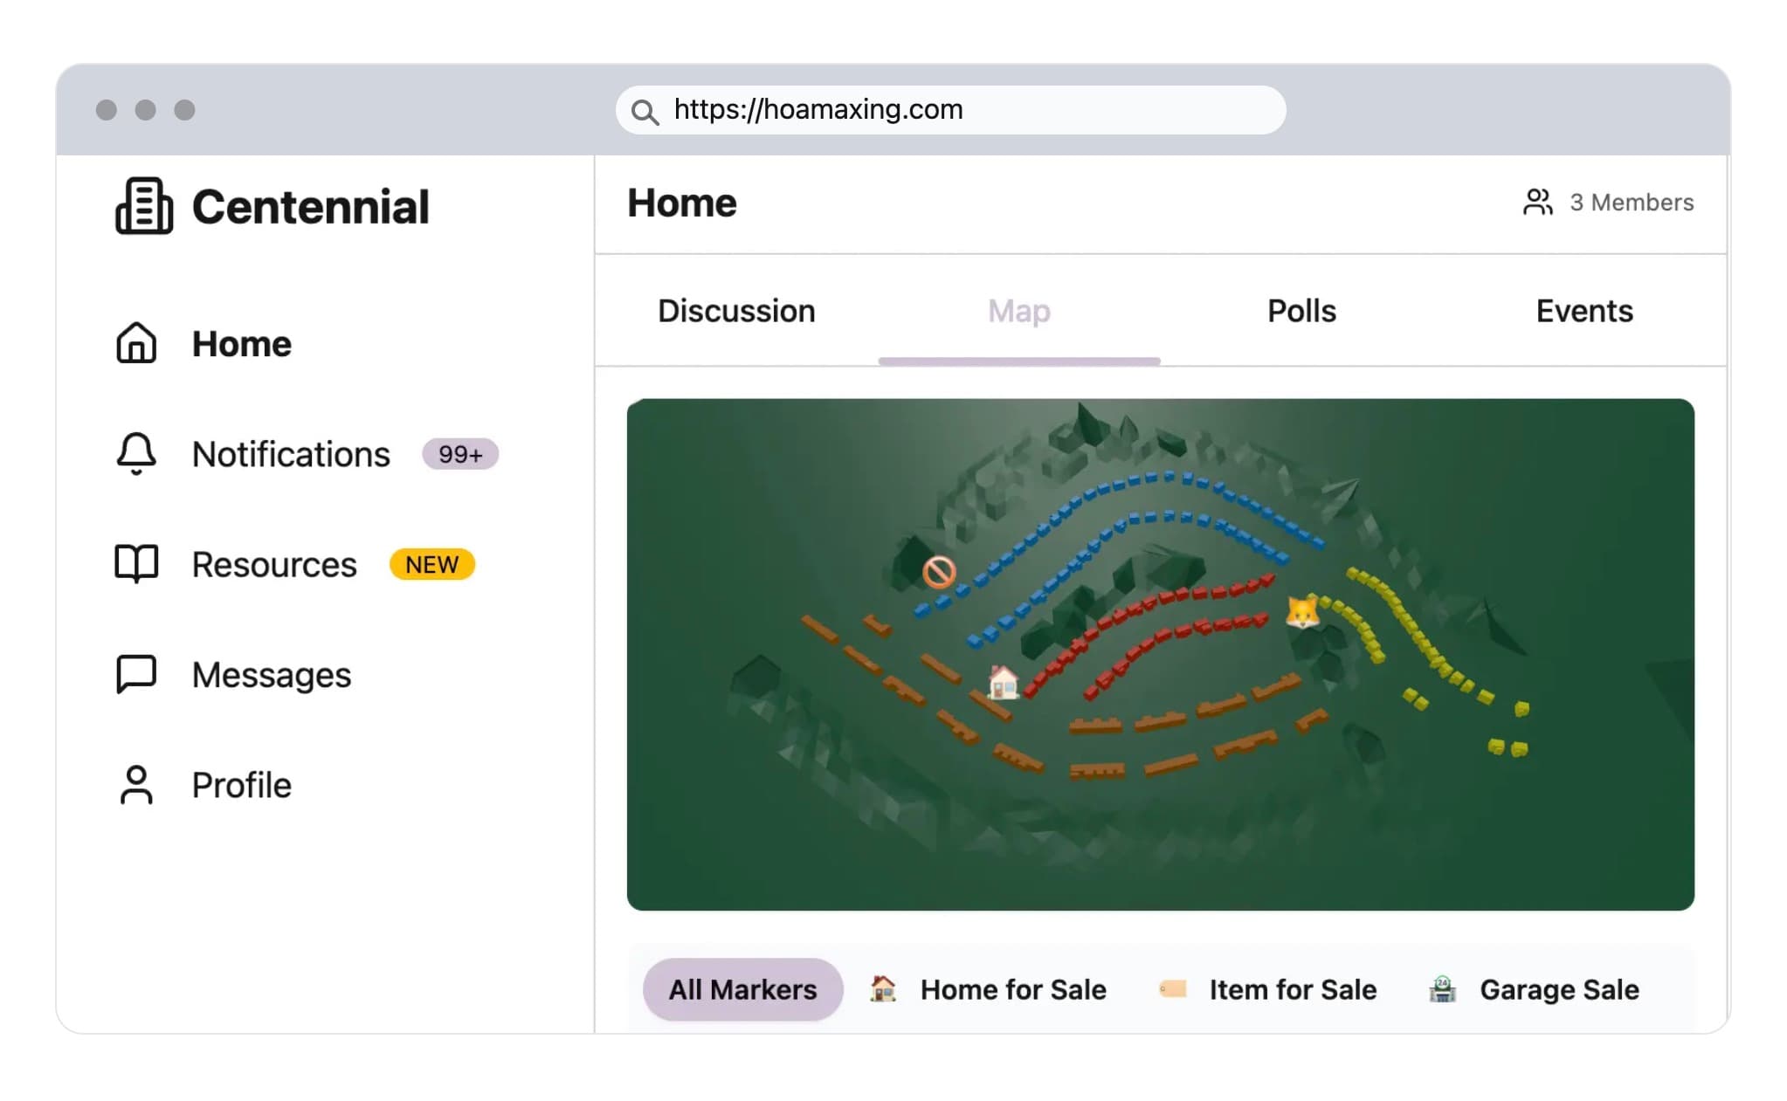This screenshot has width=1787, height=1101.
Task: Select the All Markers filter button
Action: coord(742,989)
